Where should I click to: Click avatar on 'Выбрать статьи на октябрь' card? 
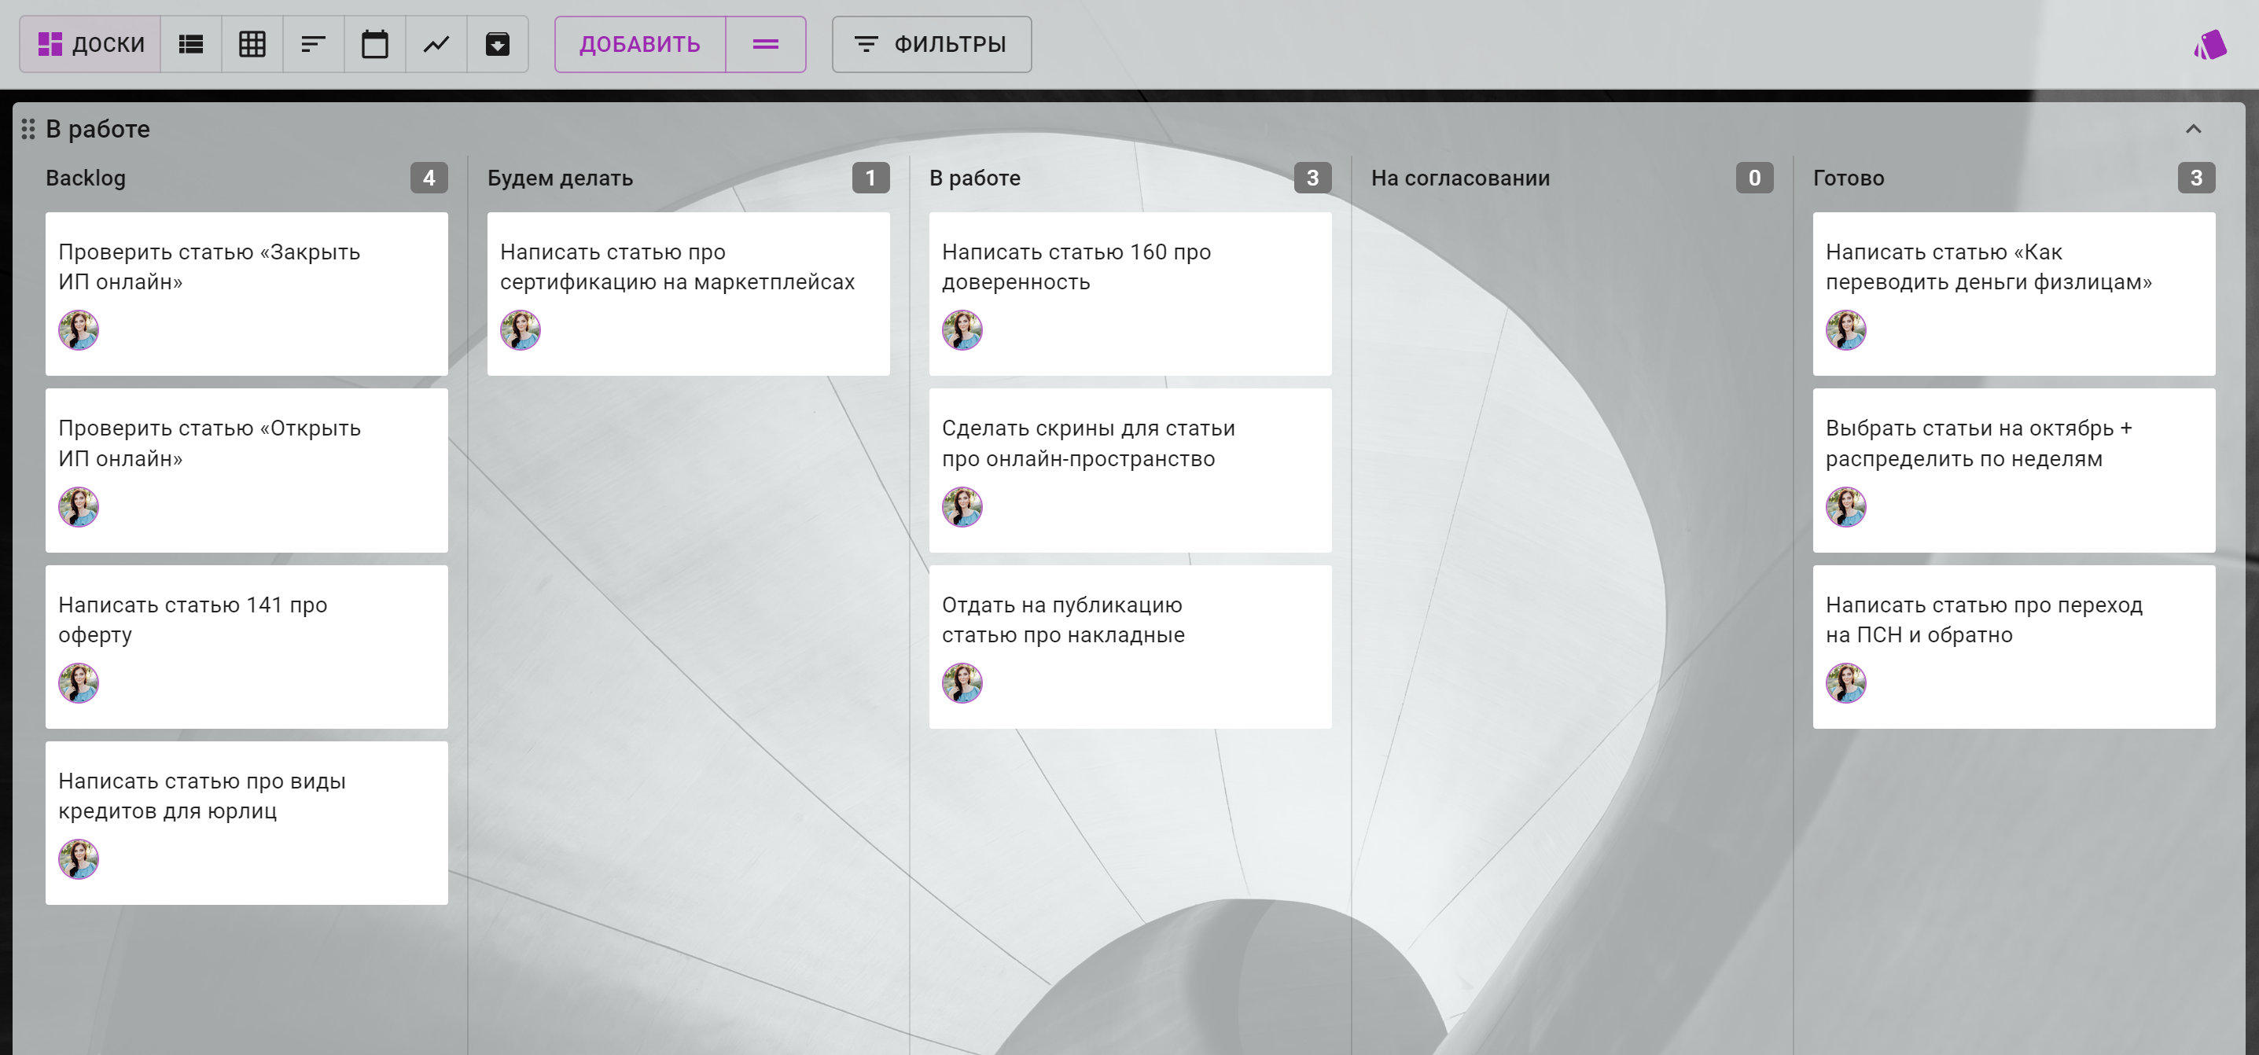(1845, 507)
